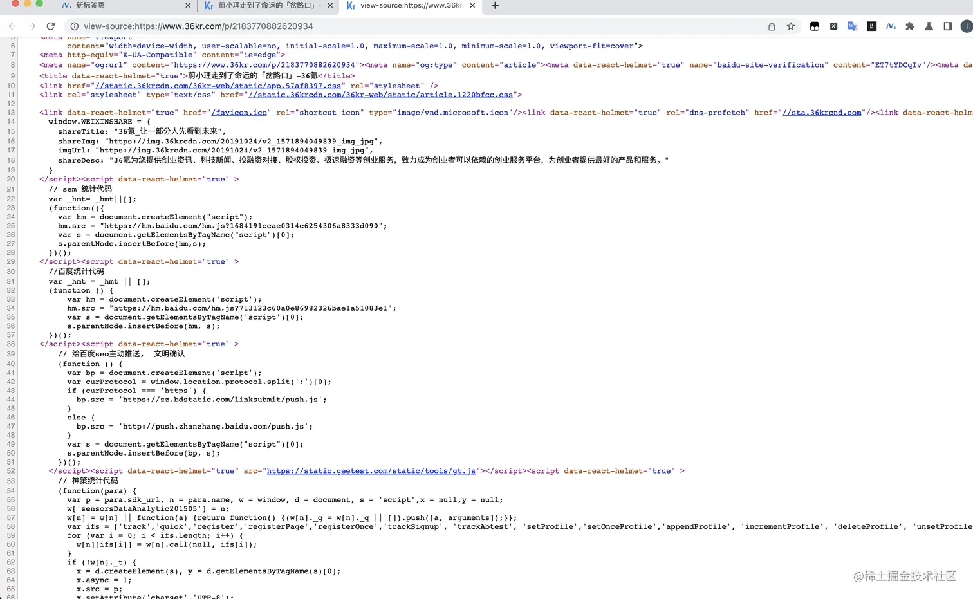Image resolution: width=973 pixels, height=599 pixels.
Task: Click the shareImg URL line
Action: [220, 142]
